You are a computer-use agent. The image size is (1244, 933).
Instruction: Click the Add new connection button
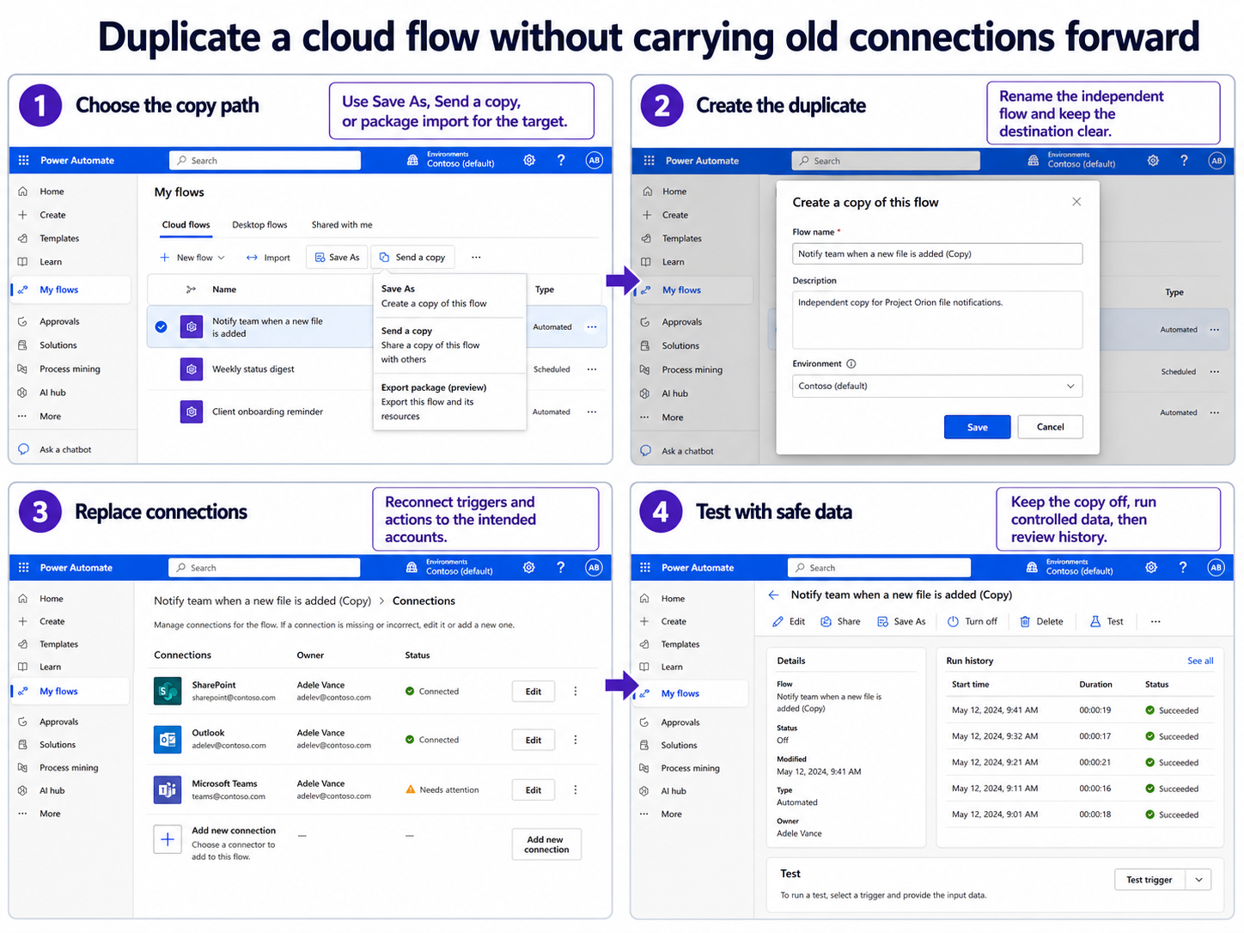coord(547,844)
